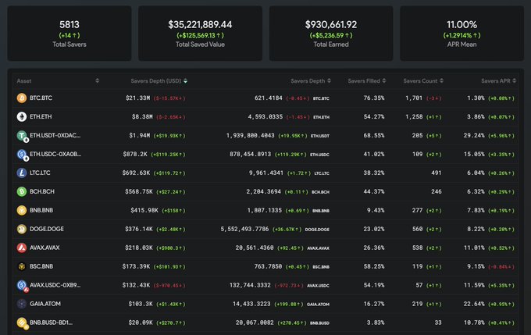Open the ETH.ETH asset name
This screenshot has height=335, width=531.
pyautogui.click(x=41, y=116)
